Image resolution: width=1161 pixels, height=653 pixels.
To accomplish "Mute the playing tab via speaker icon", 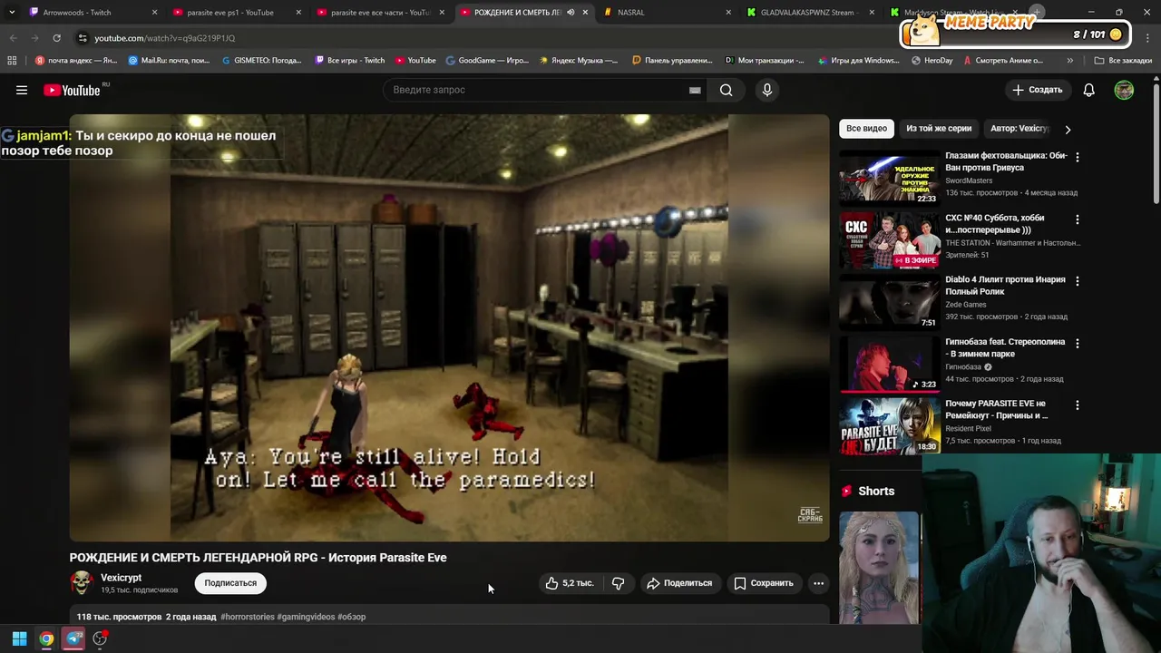I will point(571,13).
